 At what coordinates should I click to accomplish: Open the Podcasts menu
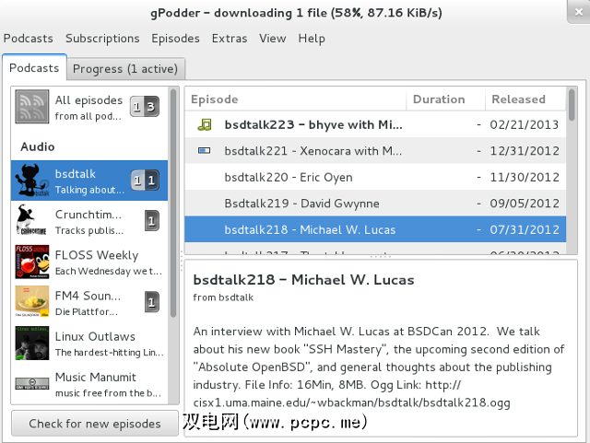click(x=29, y=39)
